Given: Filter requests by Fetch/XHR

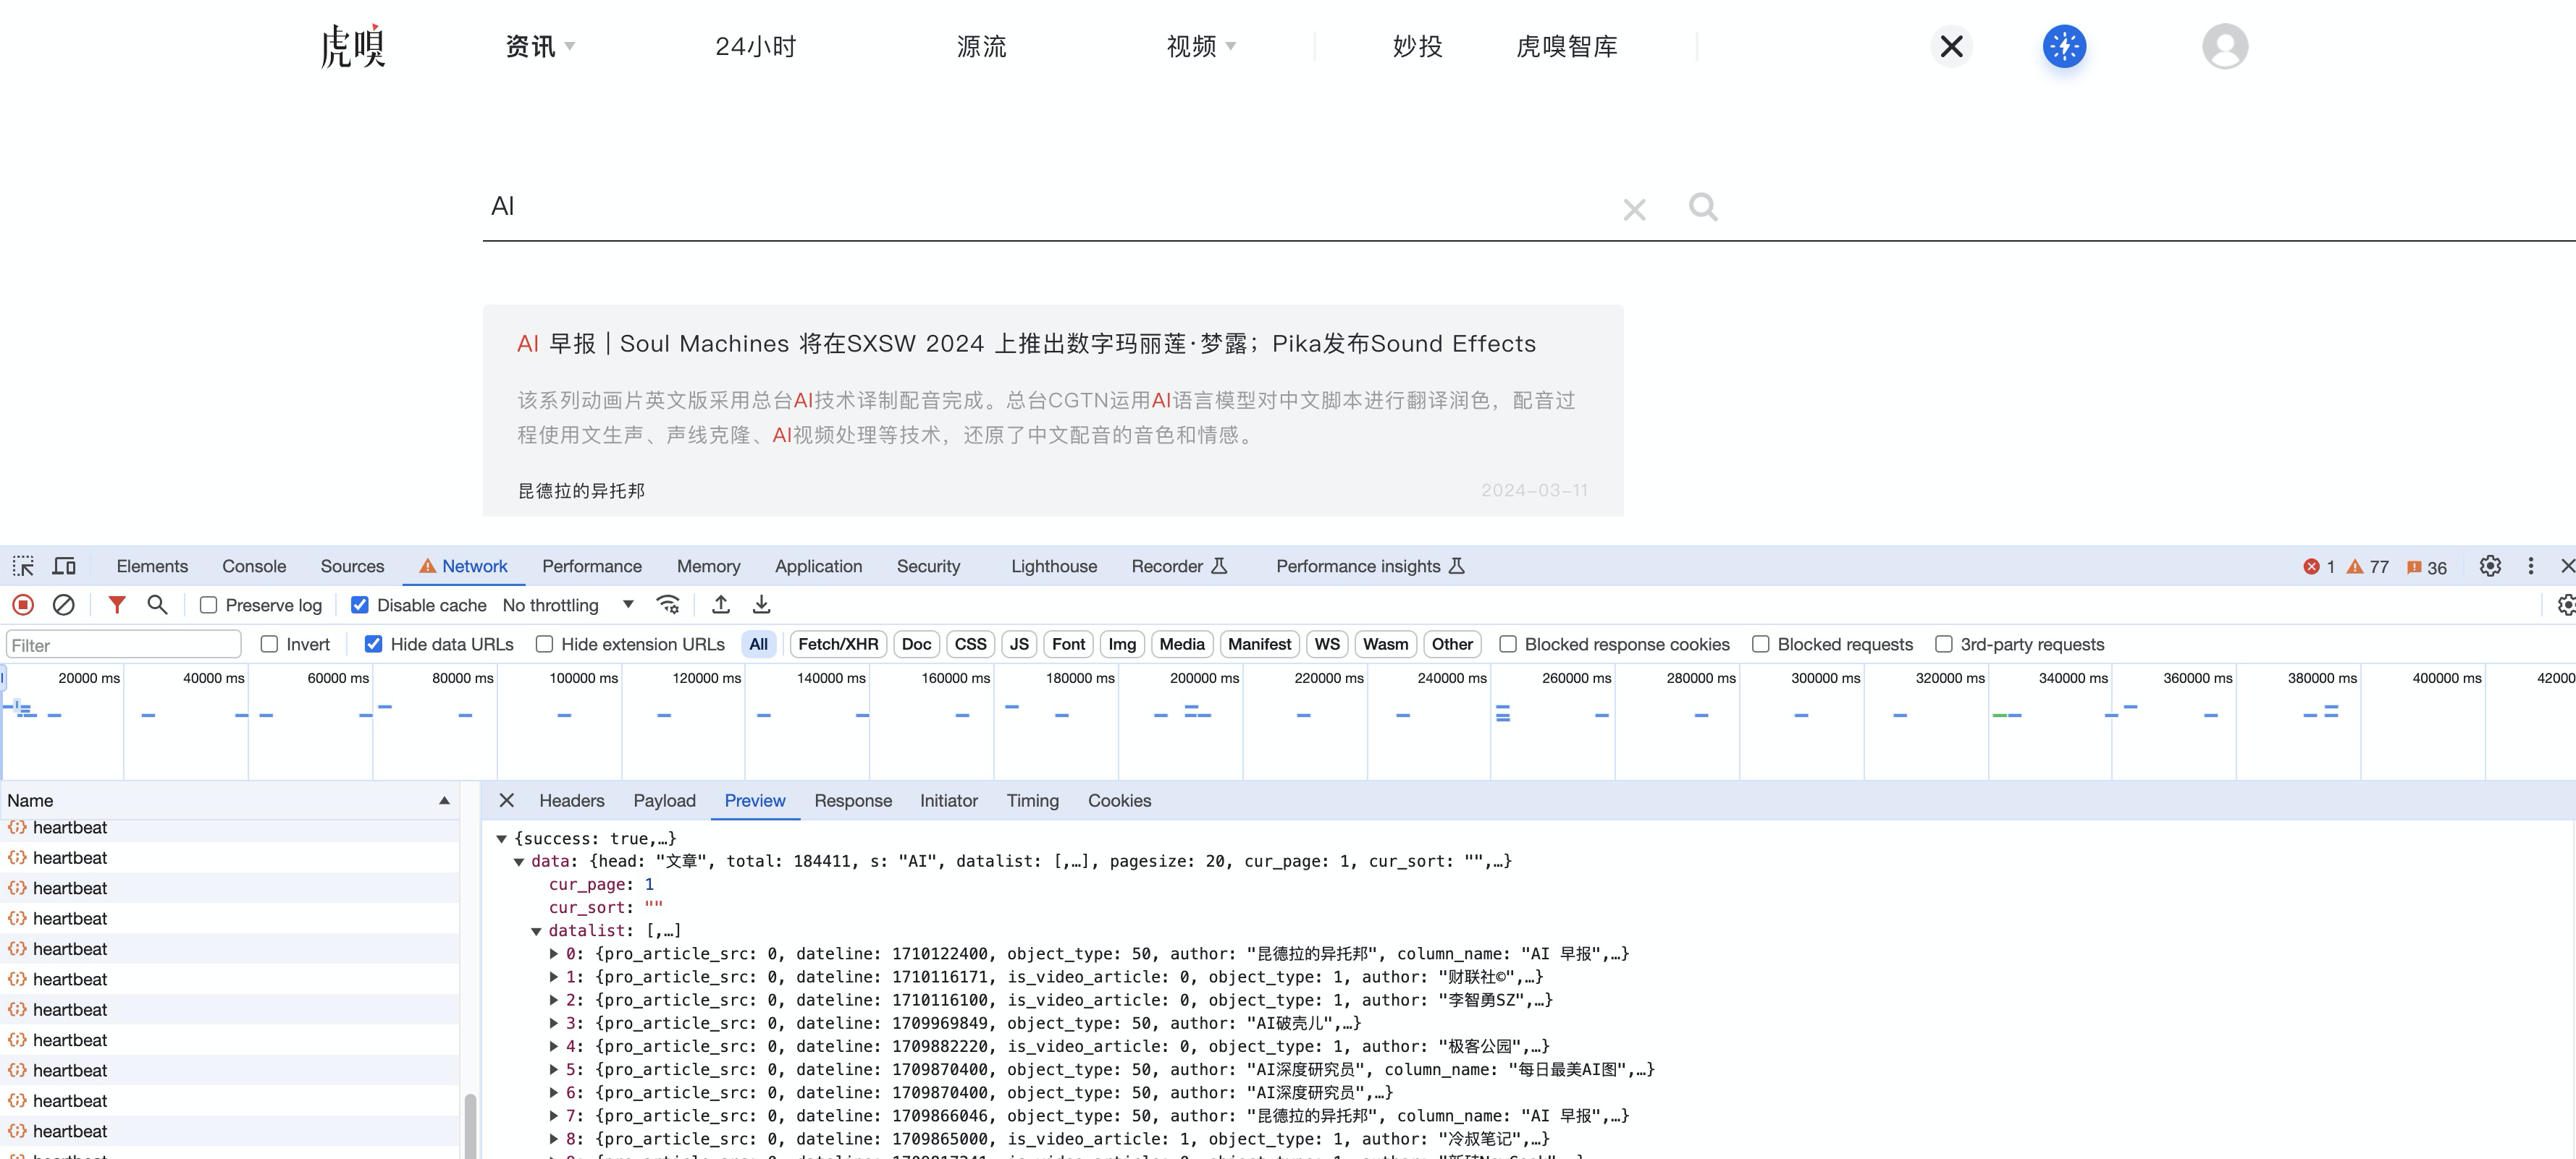Looking at the screenshot, I should [x=837, y=645].
